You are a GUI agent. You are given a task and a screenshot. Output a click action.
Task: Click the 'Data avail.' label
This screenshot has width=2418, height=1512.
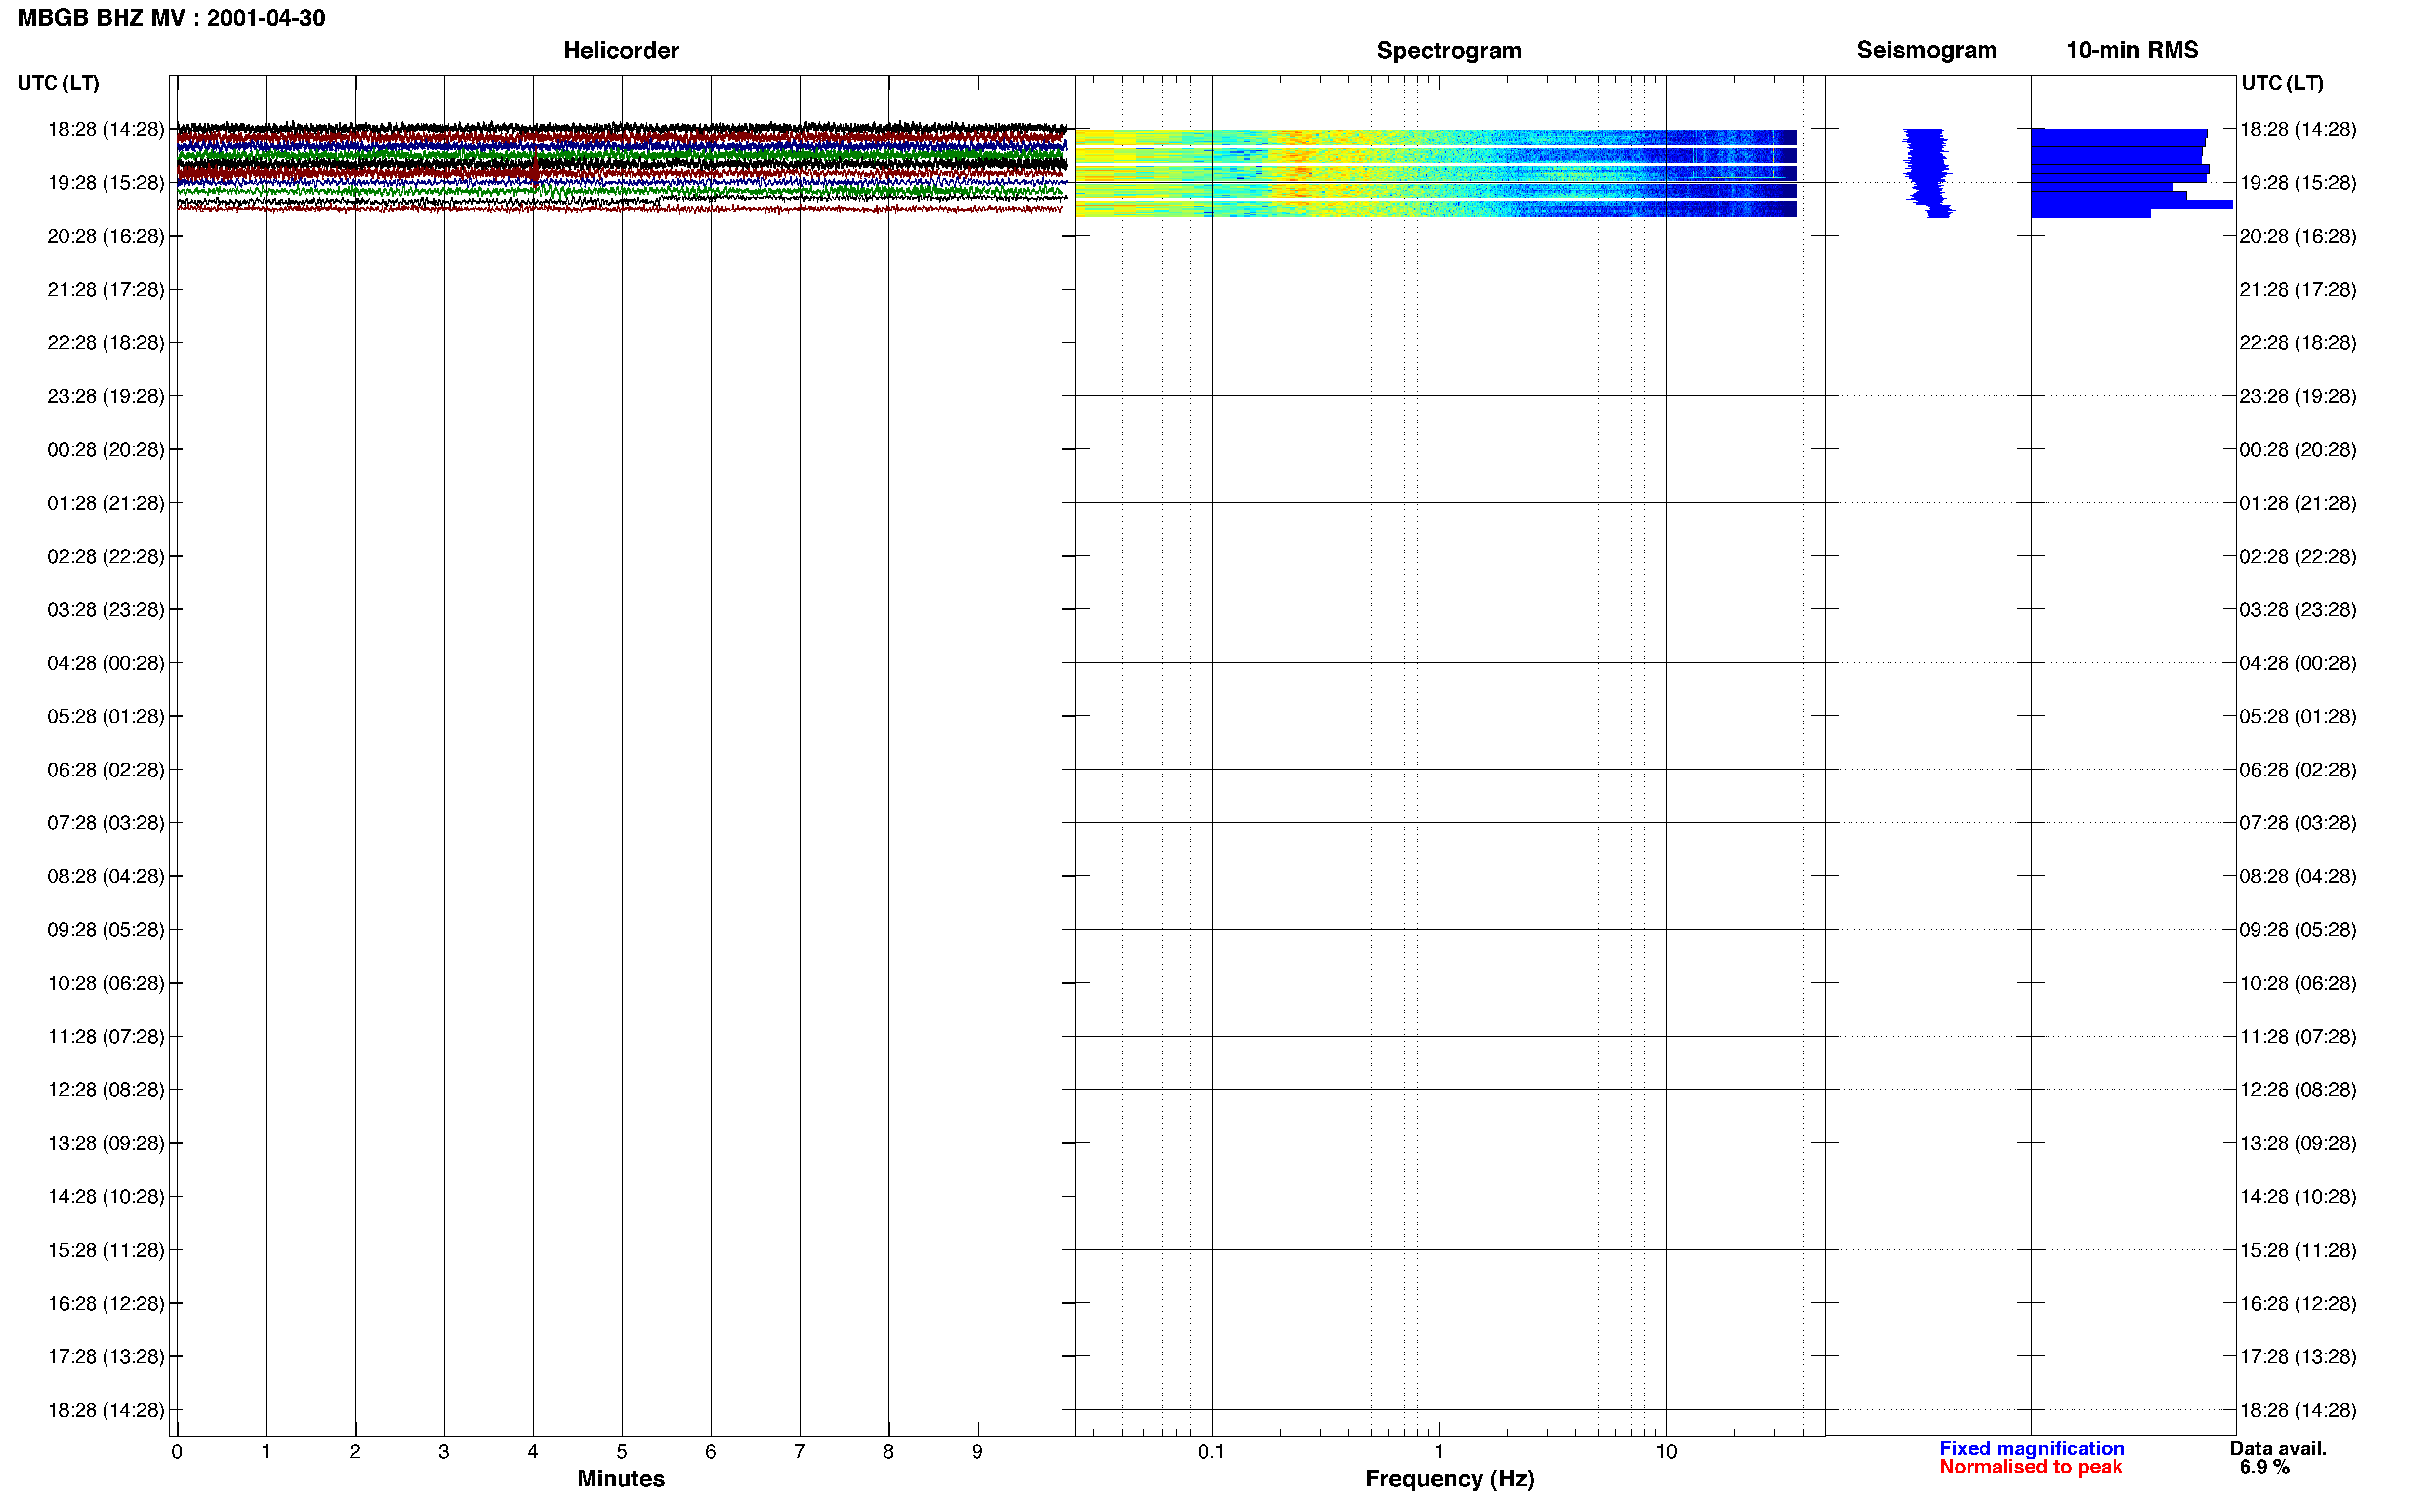[x=2278, y=1448]
